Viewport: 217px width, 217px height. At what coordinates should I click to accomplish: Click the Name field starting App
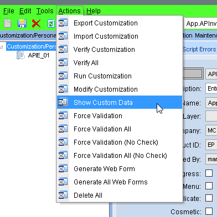coord(211,103)
